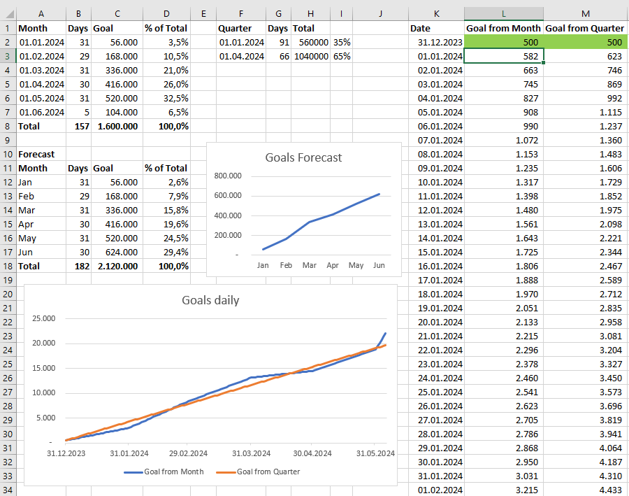This screenshot has width=629, height=496.
Task: Select the Goal from Month legend entry
Action: pyautogui.click(x=164, y=472)
